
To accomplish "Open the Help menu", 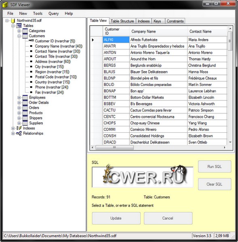I will click(69, 13).
